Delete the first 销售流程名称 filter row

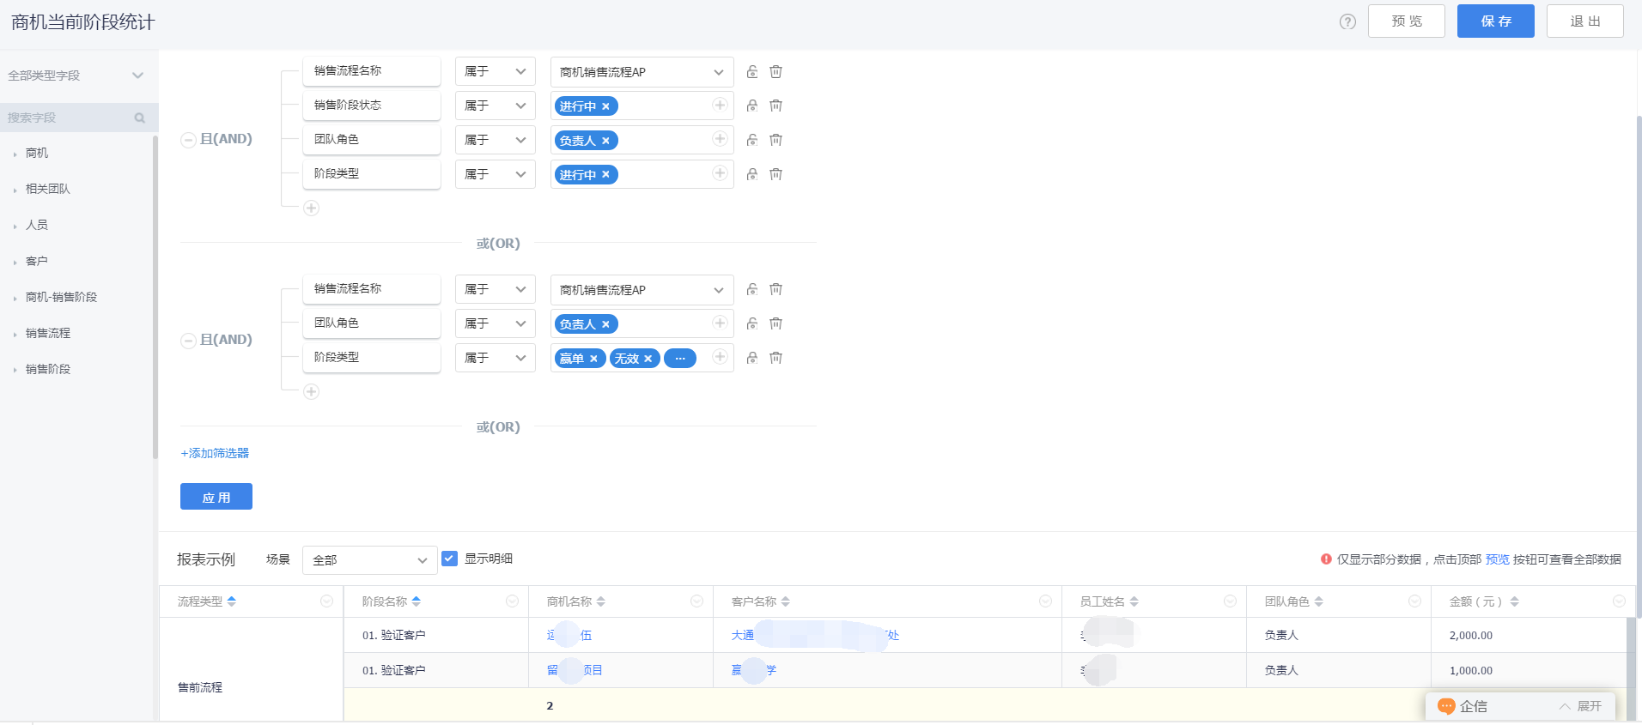775,72
